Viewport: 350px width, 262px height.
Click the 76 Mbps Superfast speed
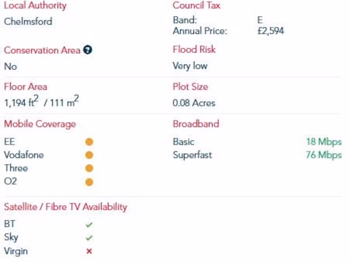324,155
